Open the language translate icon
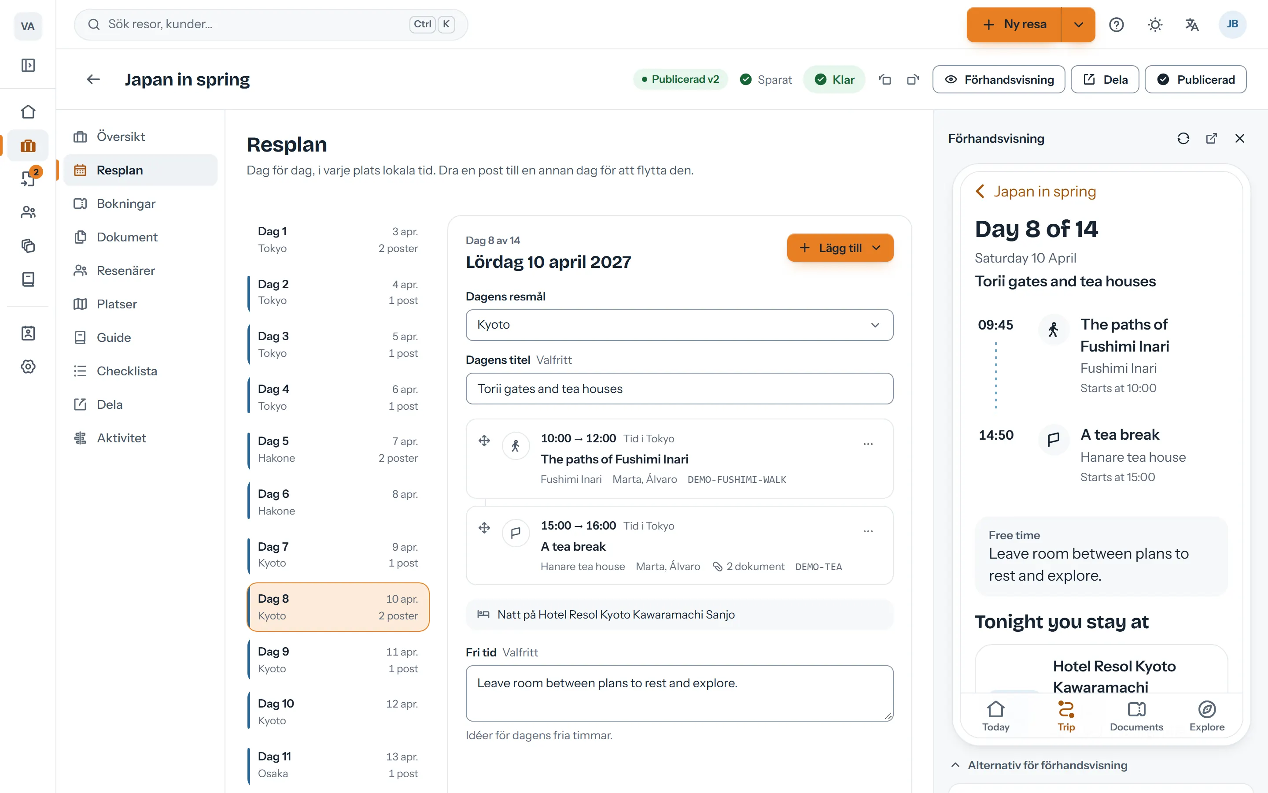1268x793 pixels. [1192, 25]
